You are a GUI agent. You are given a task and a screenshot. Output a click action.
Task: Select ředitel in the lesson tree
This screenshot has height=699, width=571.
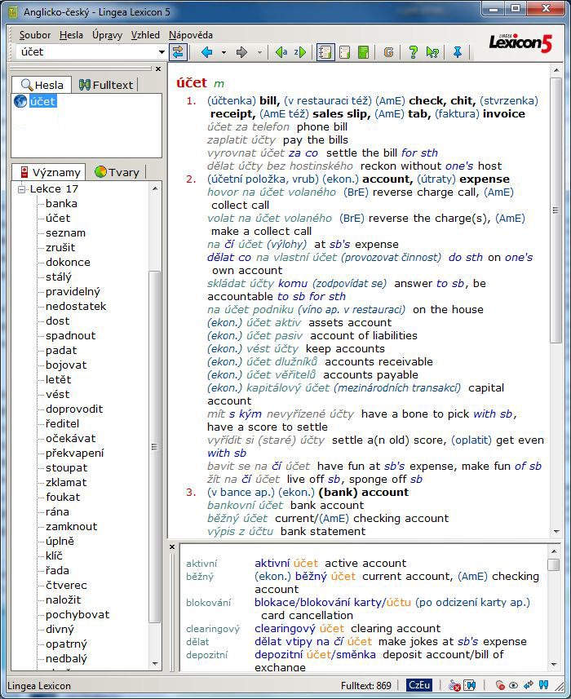(x=63, y=423)
